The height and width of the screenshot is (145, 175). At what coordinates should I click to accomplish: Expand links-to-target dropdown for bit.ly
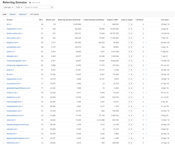(130, 24)
